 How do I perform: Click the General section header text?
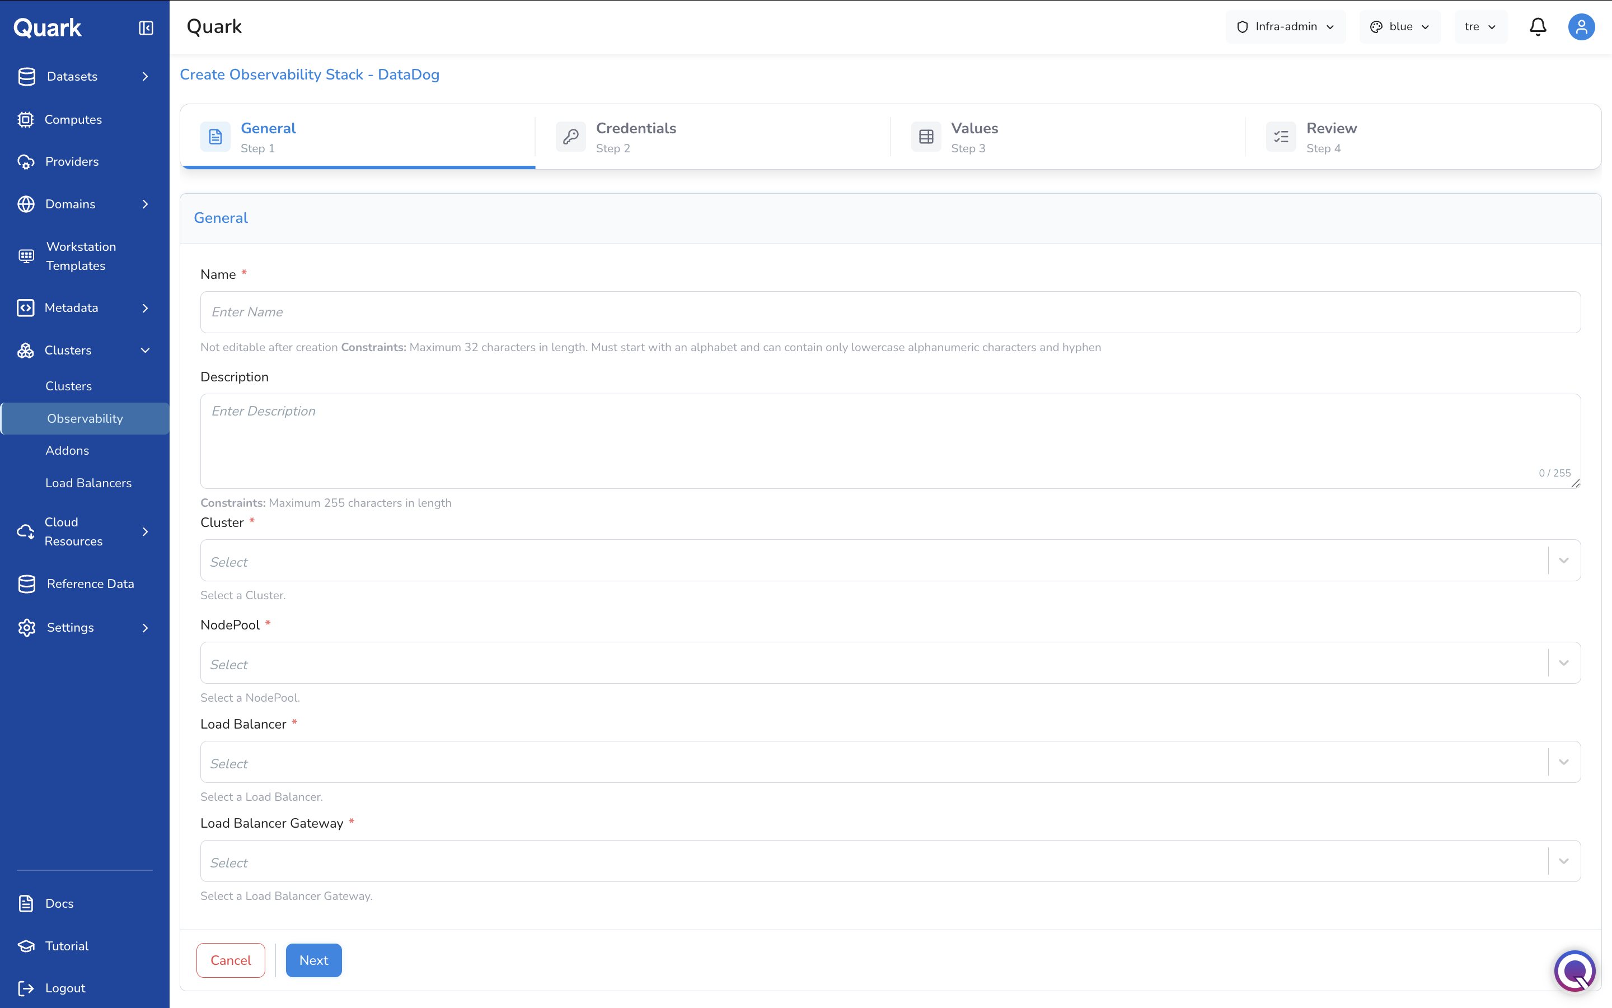[x=221, y=218]
